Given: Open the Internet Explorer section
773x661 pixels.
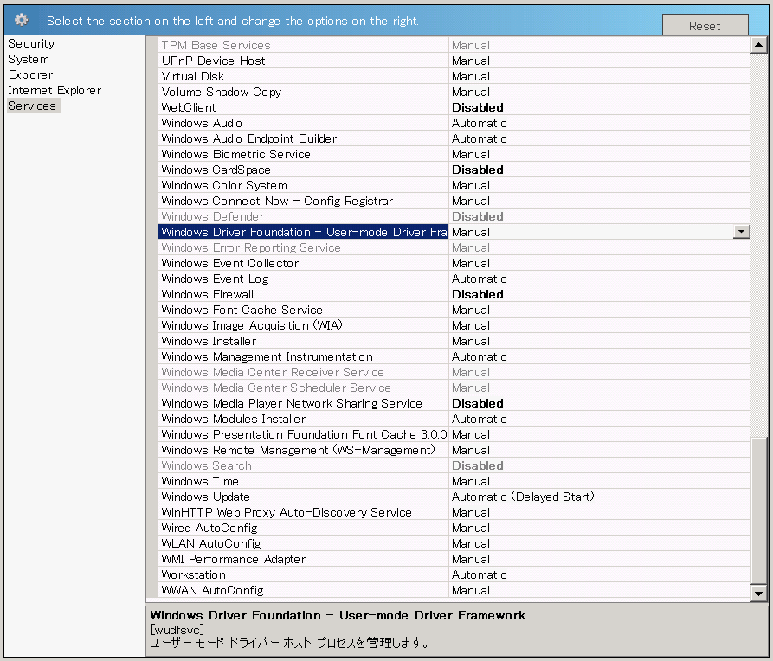Looking at the screenshot, I should (54, 90).
